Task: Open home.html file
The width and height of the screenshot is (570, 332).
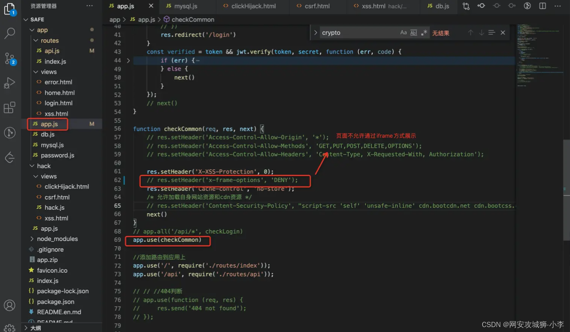Action: coord(59,92)
